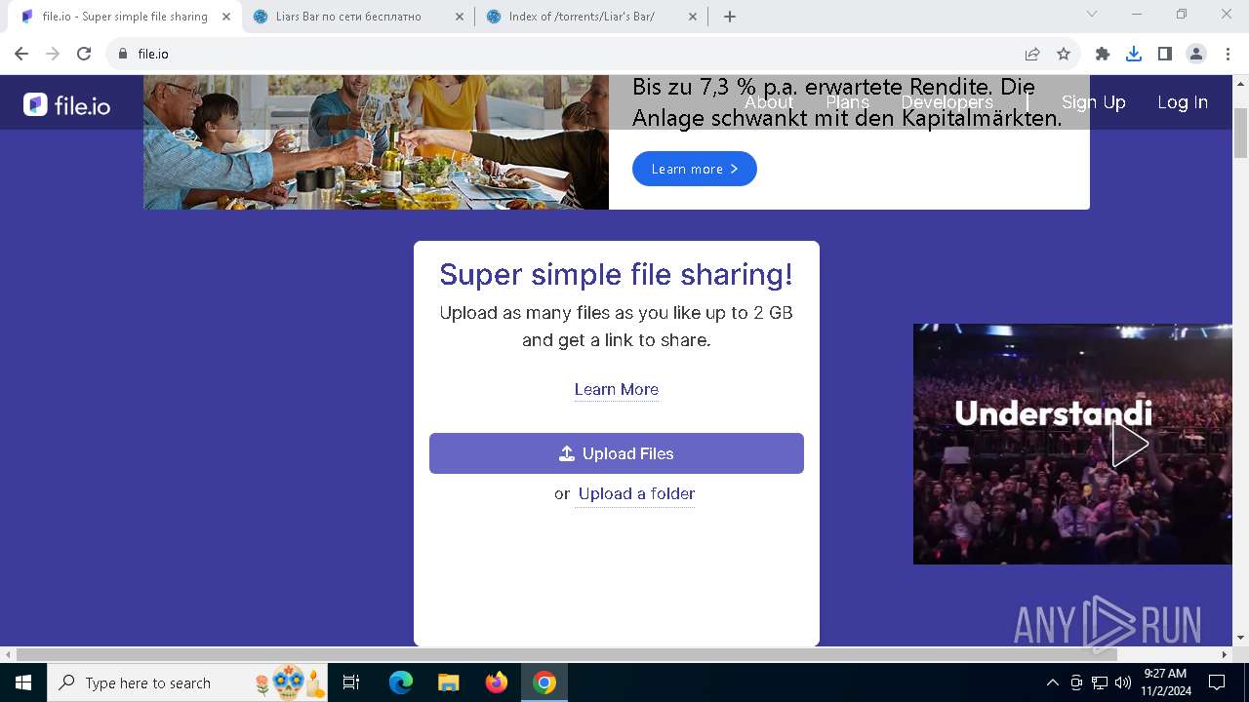1249x702 pixels.
Task: Open the About menu item
Action: pos(769,102)
